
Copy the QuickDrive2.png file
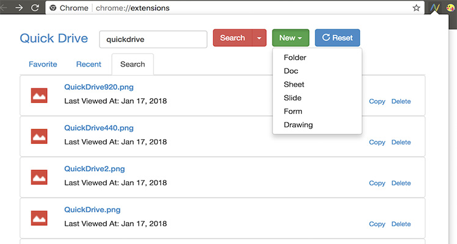pyautogui.click(x=377, y=184)
